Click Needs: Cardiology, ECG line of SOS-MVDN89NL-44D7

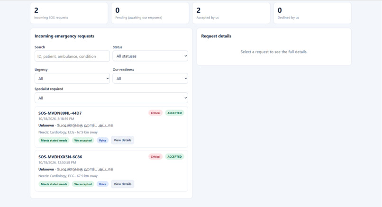pos(68,132)
